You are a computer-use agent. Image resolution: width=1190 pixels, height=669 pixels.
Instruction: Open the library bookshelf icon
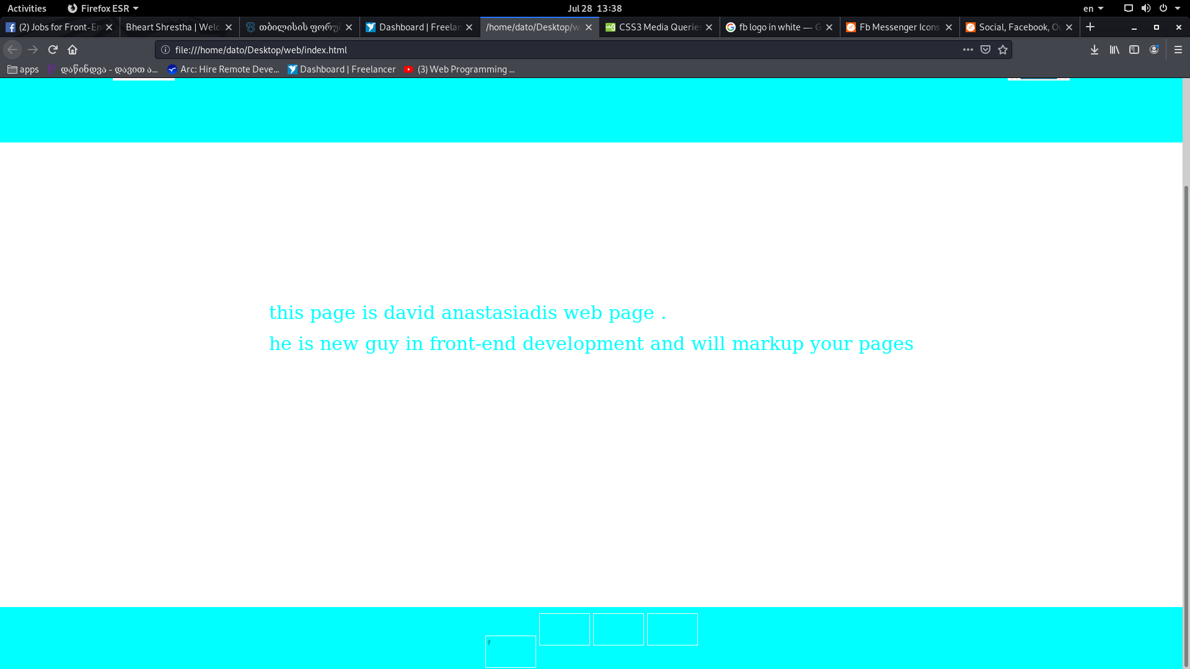coord(1114,50)
